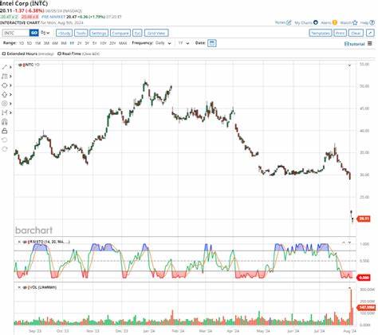Toggle RSISTO study visibility eye
Screen dimensions: 378x335
tap(25, 242)
